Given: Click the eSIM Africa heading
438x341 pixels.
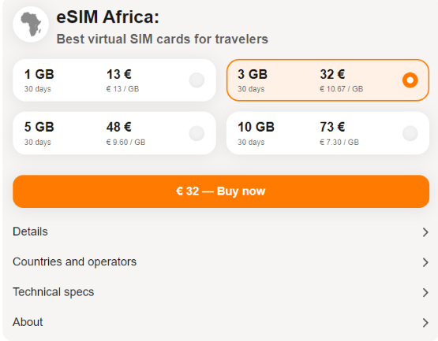Looking at the screenshot, I should click(x=108, y=17).
